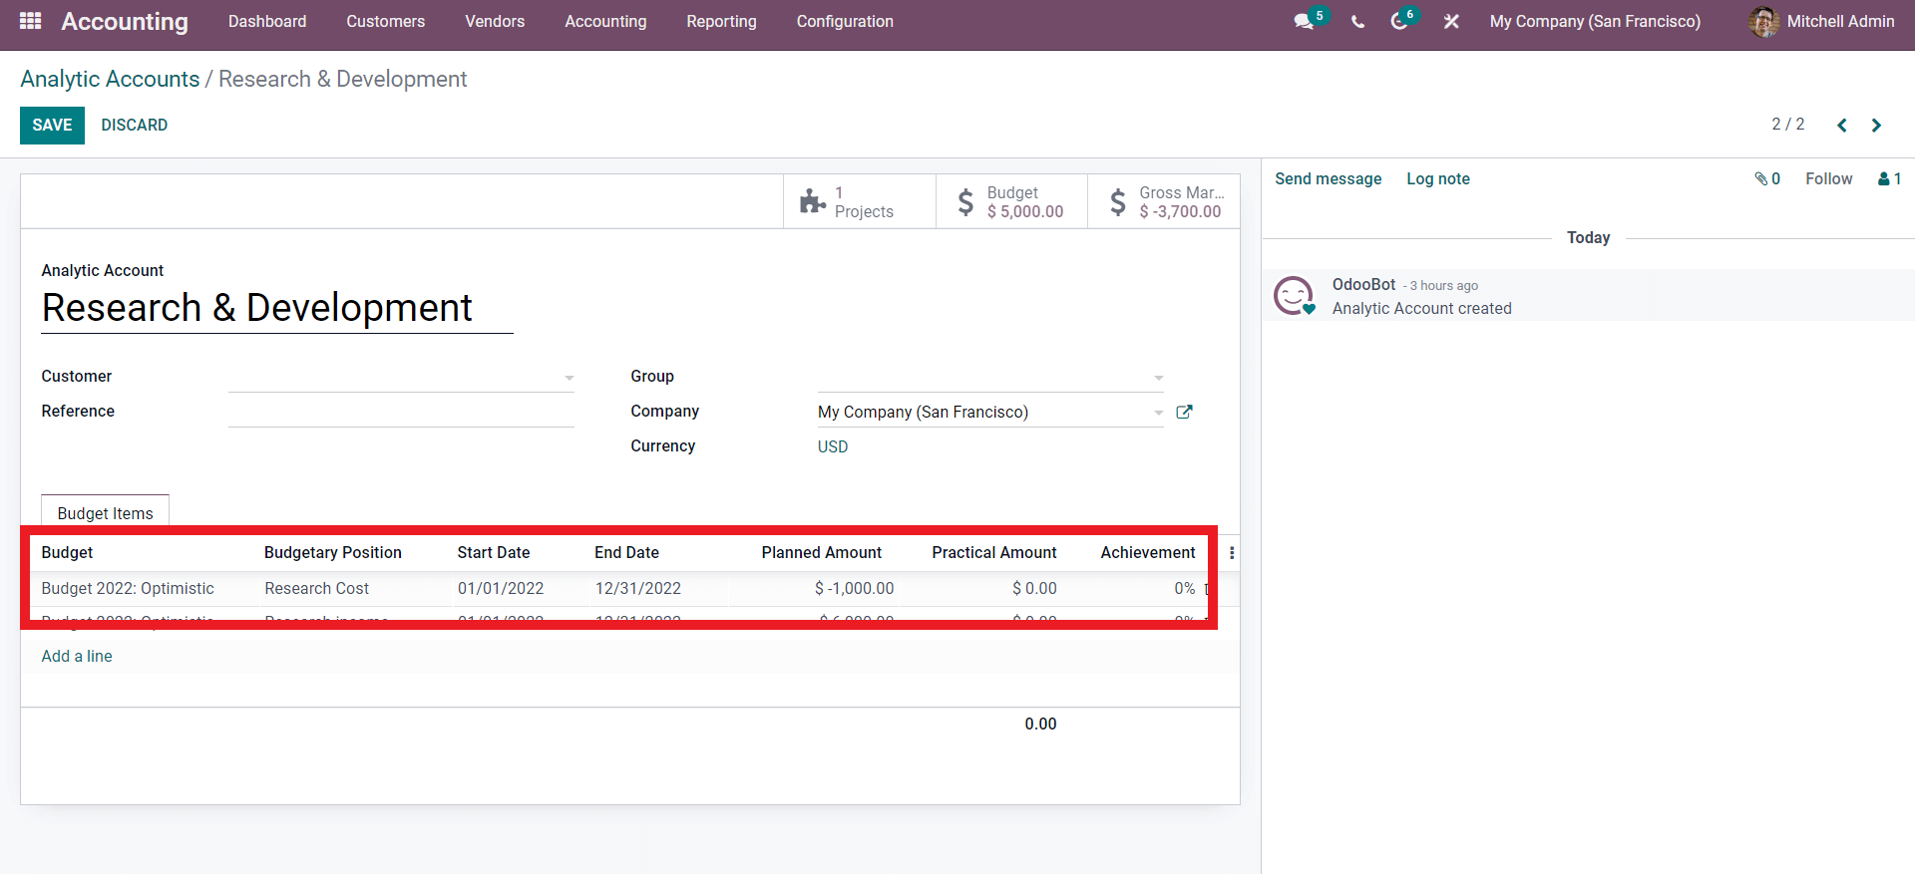Open the Accounting menu item

tap(605, 22)
